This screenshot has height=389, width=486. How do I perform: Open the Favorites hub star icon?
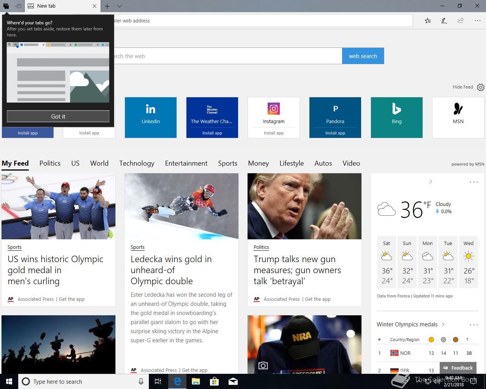tap(428, 21)
